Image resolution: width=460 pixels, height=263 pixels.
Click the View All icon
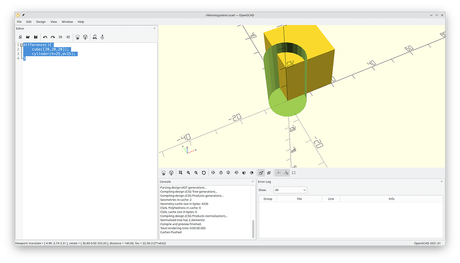point(181,173)
